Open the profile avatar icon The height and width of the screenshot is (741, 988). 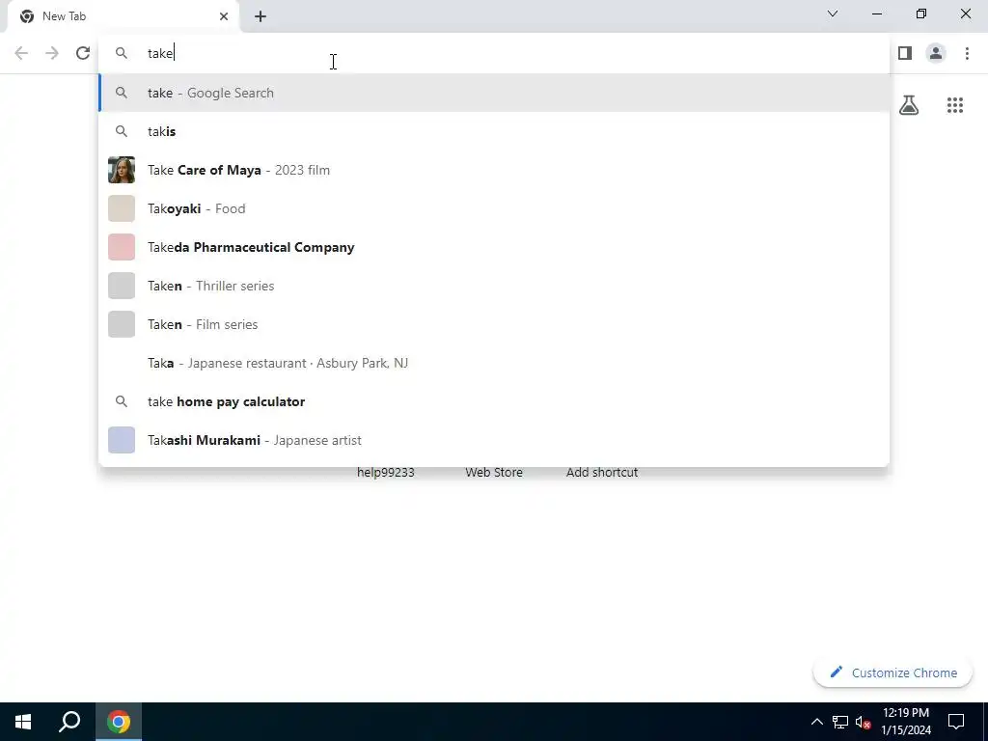936,53
